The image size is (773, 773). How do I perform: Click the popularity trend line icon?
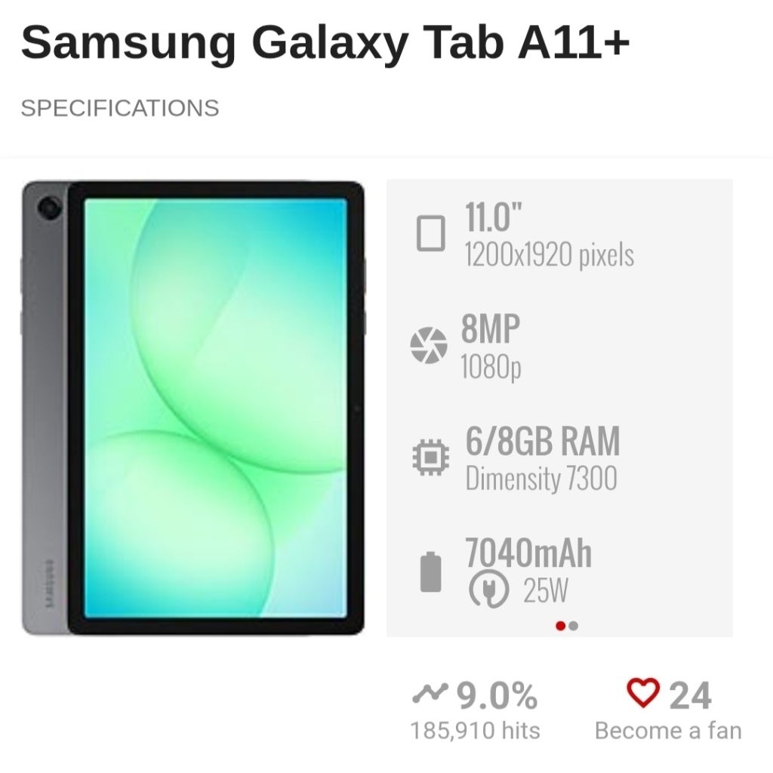pos(430,694)
